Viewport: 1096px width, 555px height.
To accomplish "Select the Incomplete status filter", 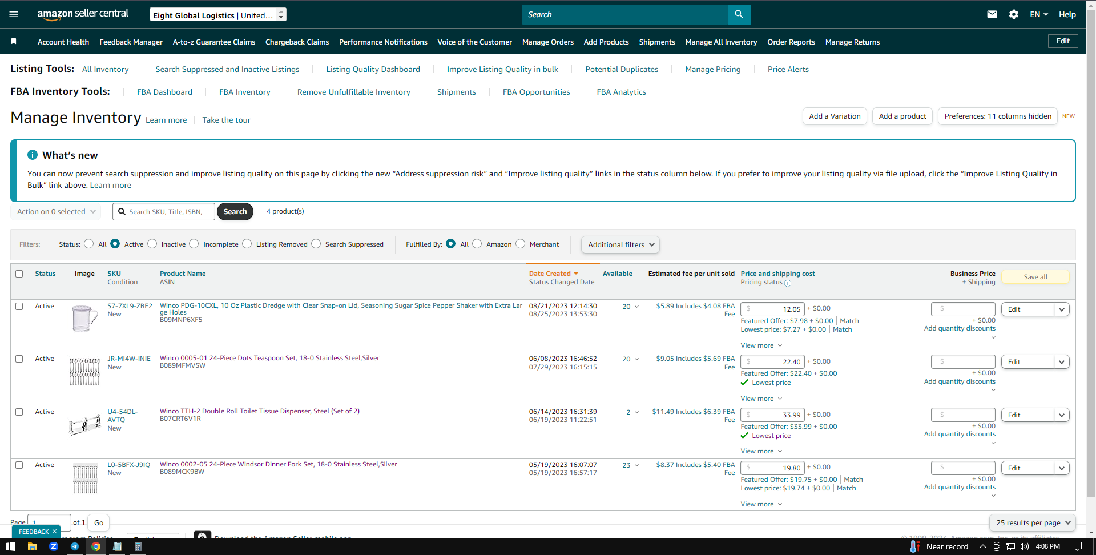I will coord(194,244).
